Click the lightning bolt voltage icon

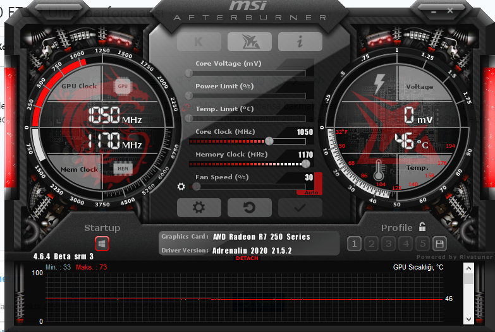[379, 83]
